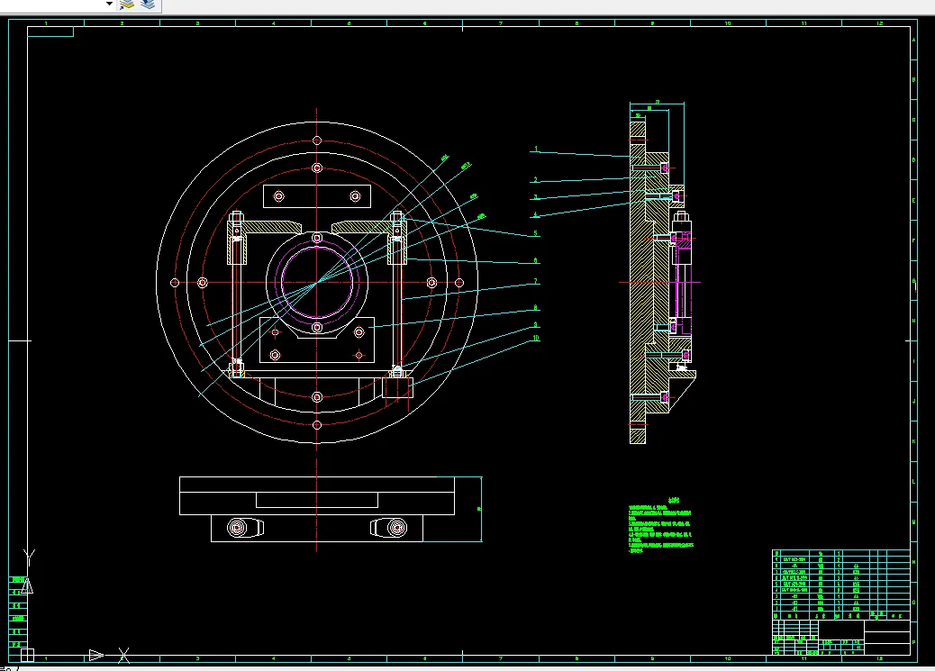This screenshot has height=671, width=935.
Task: Click zone number 3 on the top border
Action: click(197, 23)
